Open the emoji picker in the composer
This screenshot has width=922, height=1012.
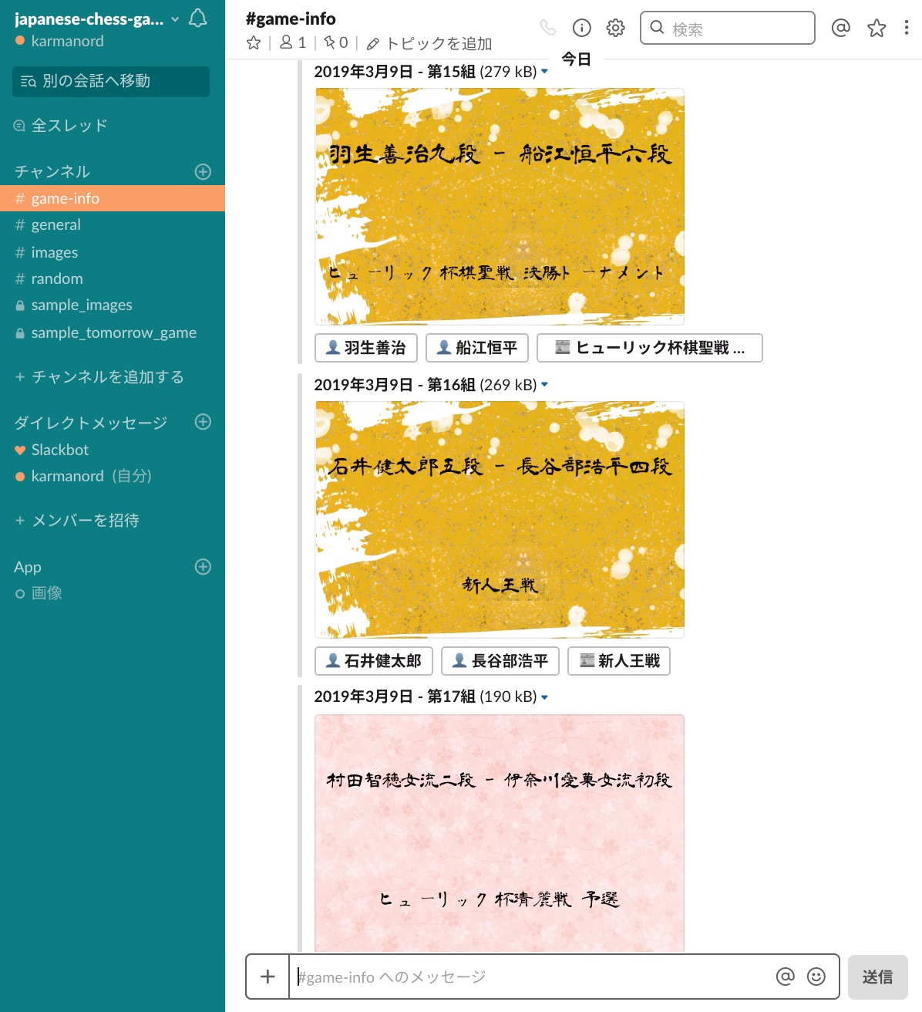click(x=816, y=977)
